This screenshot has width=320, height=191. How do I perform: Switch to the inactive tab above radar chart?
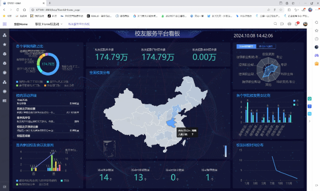tap(266, 46)
